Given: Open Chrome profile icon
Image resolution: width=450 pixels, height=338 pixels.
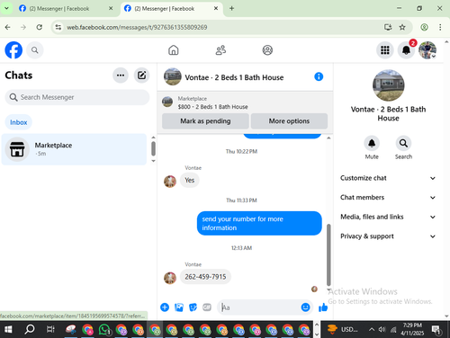Looking at the screenshot, I should pyautogui.click(x=424, y=27).
